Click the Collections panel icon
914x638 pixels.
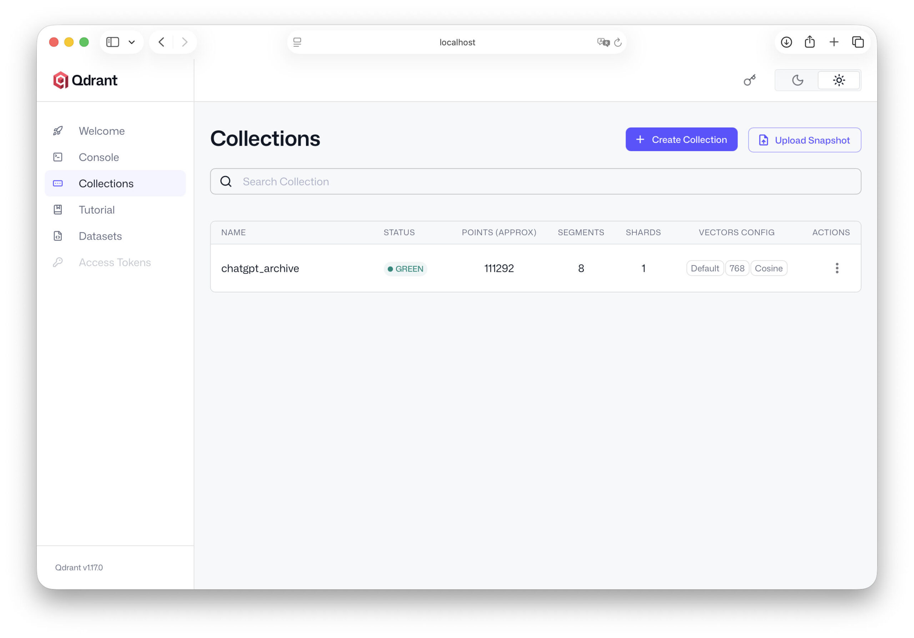point(58,183)
